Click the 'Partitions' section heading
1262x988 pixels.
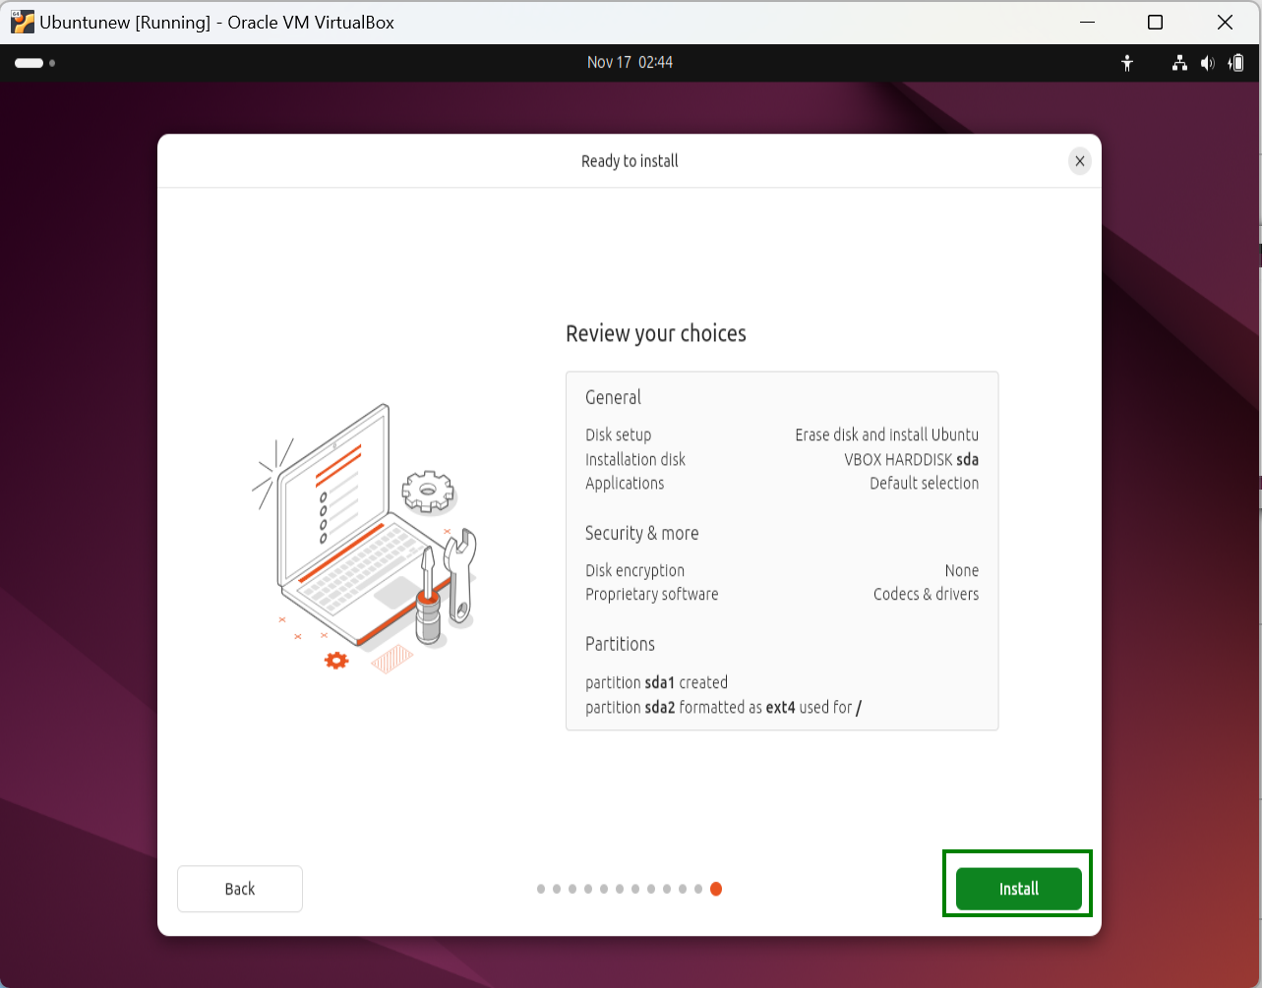[x=620, y=644]
